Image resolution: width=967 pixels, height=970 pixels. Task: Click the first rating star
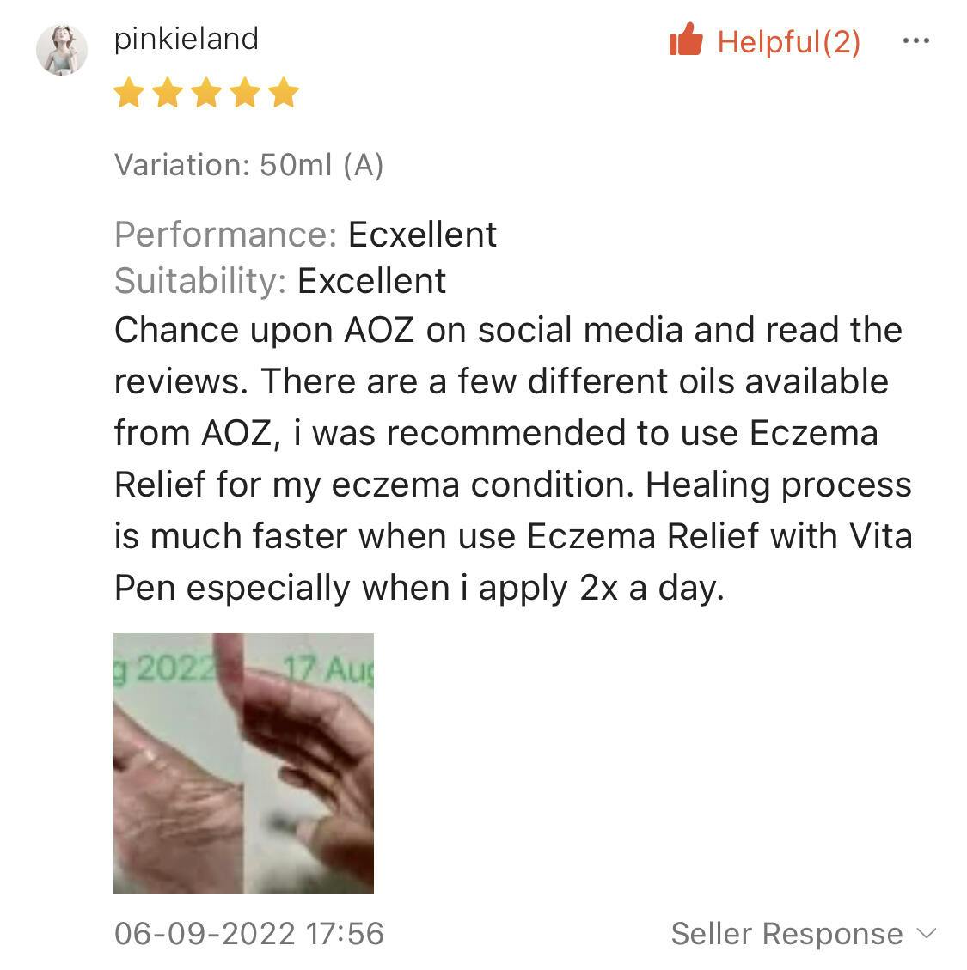[x=130, y=92]
